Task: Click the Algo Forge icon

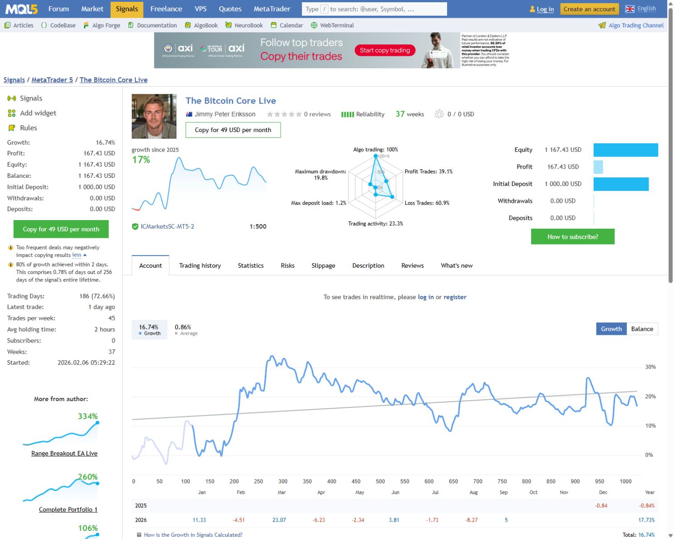Action: click(x=86, y=25)
